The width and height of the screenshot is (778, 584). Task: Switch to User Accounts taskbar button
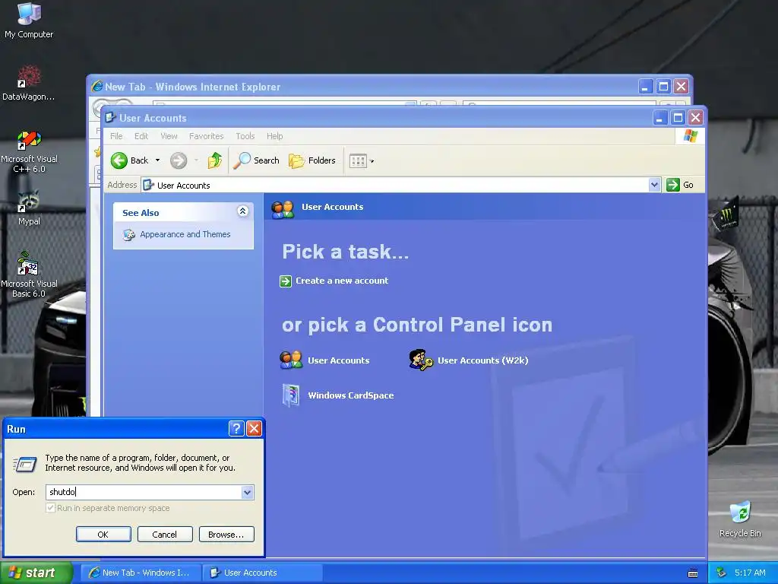[x=262, y=573]
